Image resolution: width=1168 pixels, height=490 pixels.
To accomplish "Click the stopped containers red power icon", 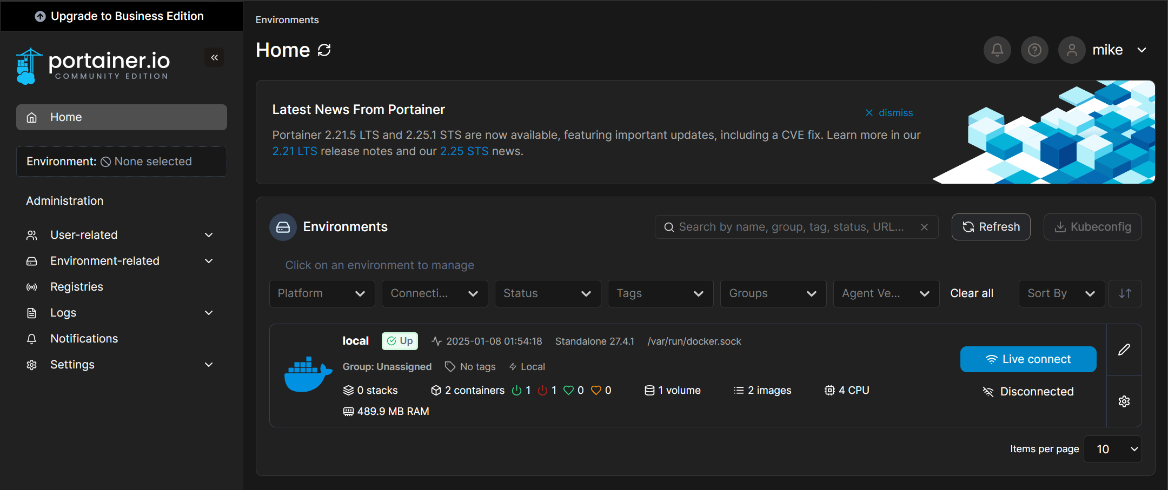I will coord(542,391).
